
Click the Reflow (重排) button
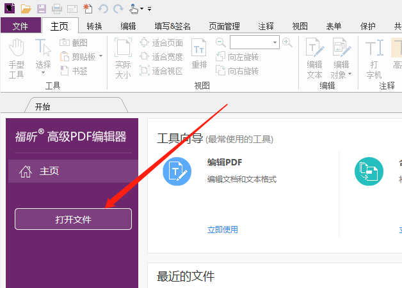pos(199,54)
